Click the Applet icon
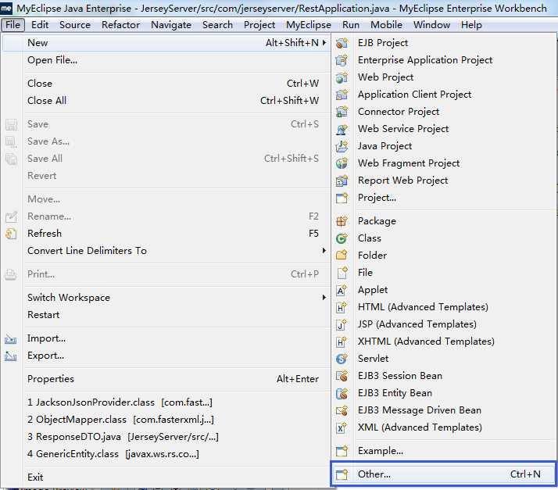This screenshot has width=558, height=490. 342,290
